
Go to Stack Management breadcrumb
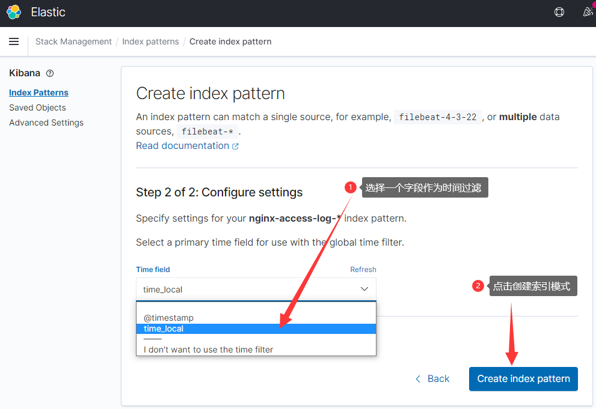coord(73,41)
